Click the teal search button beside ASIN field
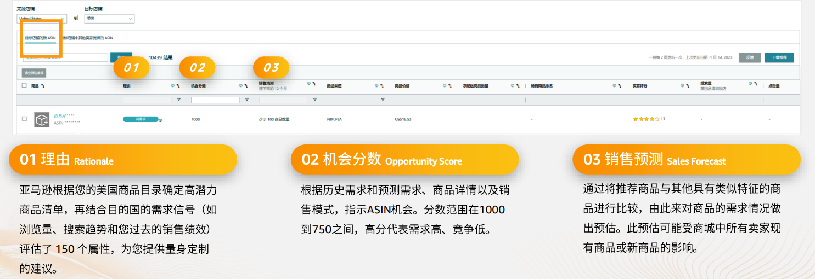The height and width of the screenshot is (279, 815). tap(121, 57)
